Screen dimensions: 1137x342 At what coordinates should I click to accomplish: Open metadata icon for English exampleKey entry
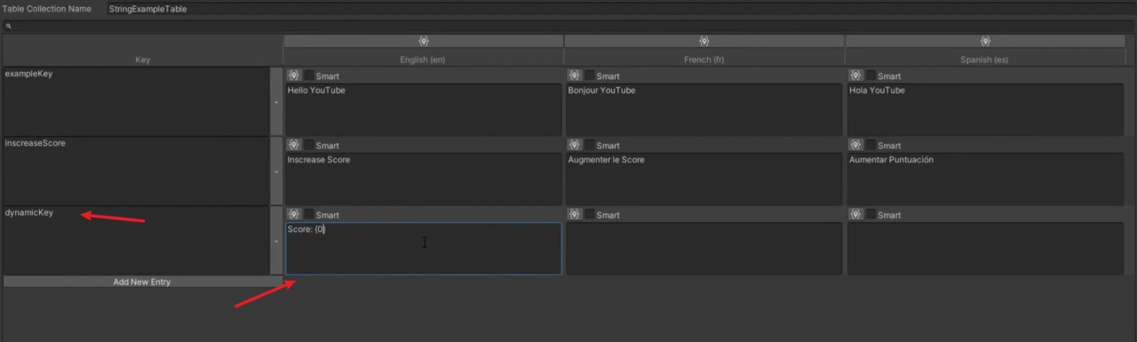click(x=294, y=76)
